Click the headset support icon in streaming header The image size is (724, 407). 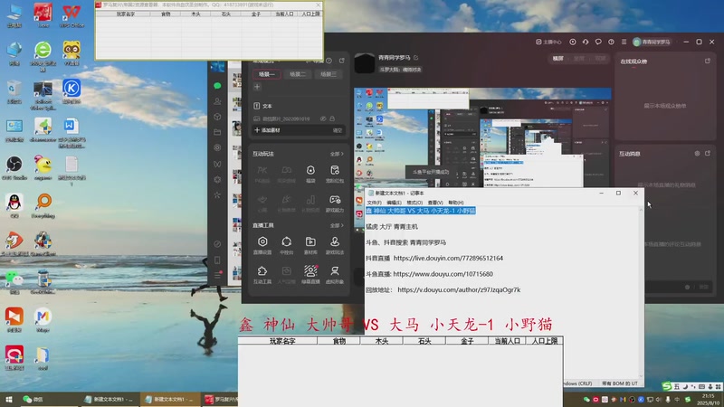pos(586,42)
